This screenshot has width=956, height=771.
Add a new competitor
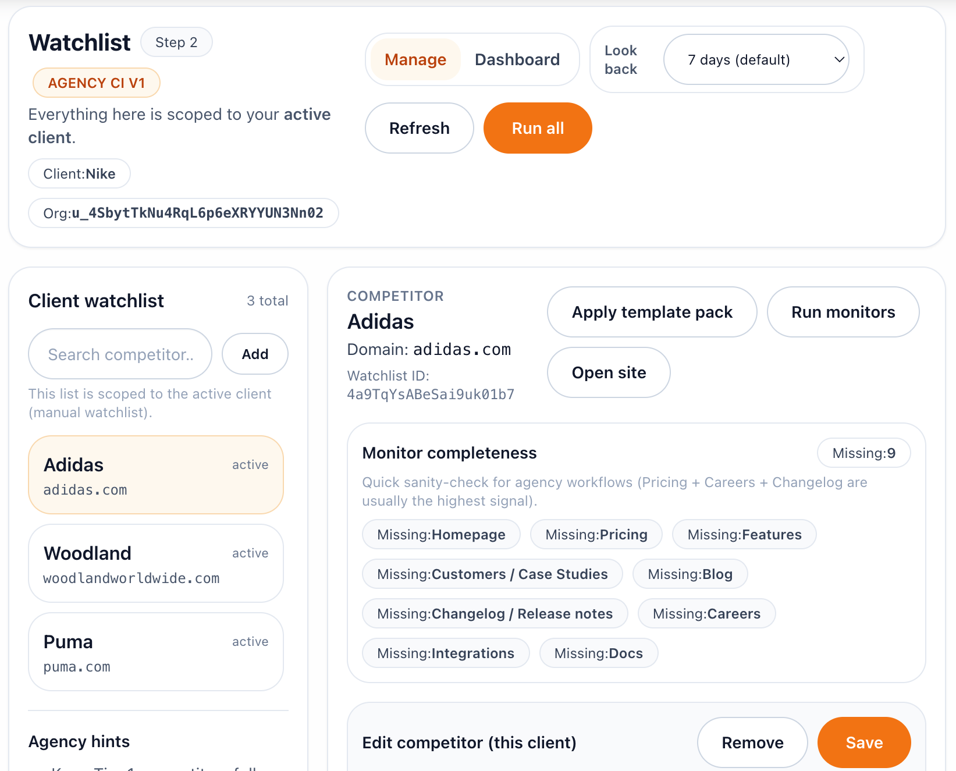[255, 354]
